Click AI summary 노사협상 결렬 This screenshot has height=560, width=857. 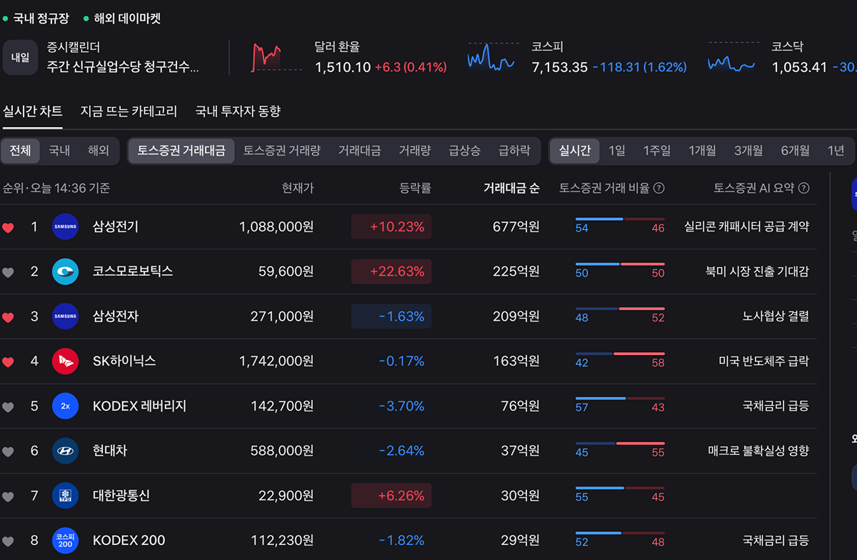pyautogui.click(x=776, y=316)
